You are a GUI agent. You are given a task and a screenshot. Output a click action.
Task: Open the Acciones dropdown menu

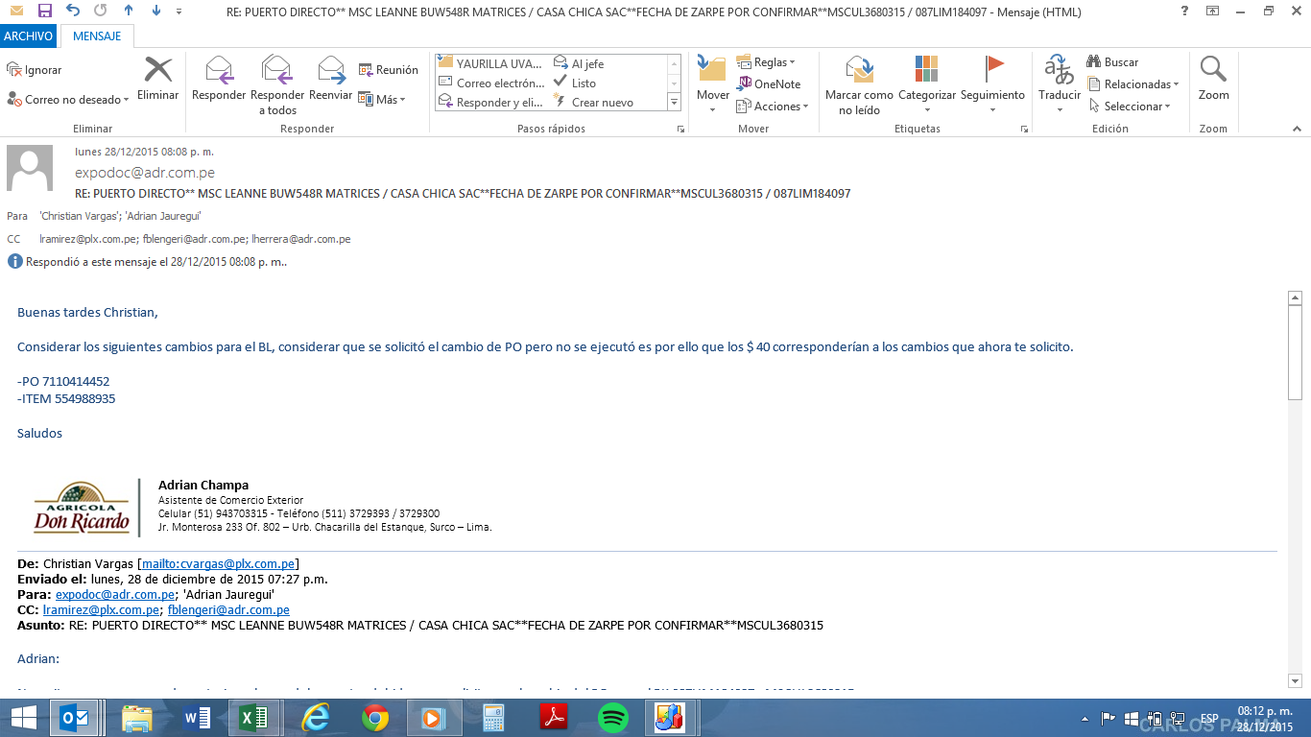click(x=774, y=107)
